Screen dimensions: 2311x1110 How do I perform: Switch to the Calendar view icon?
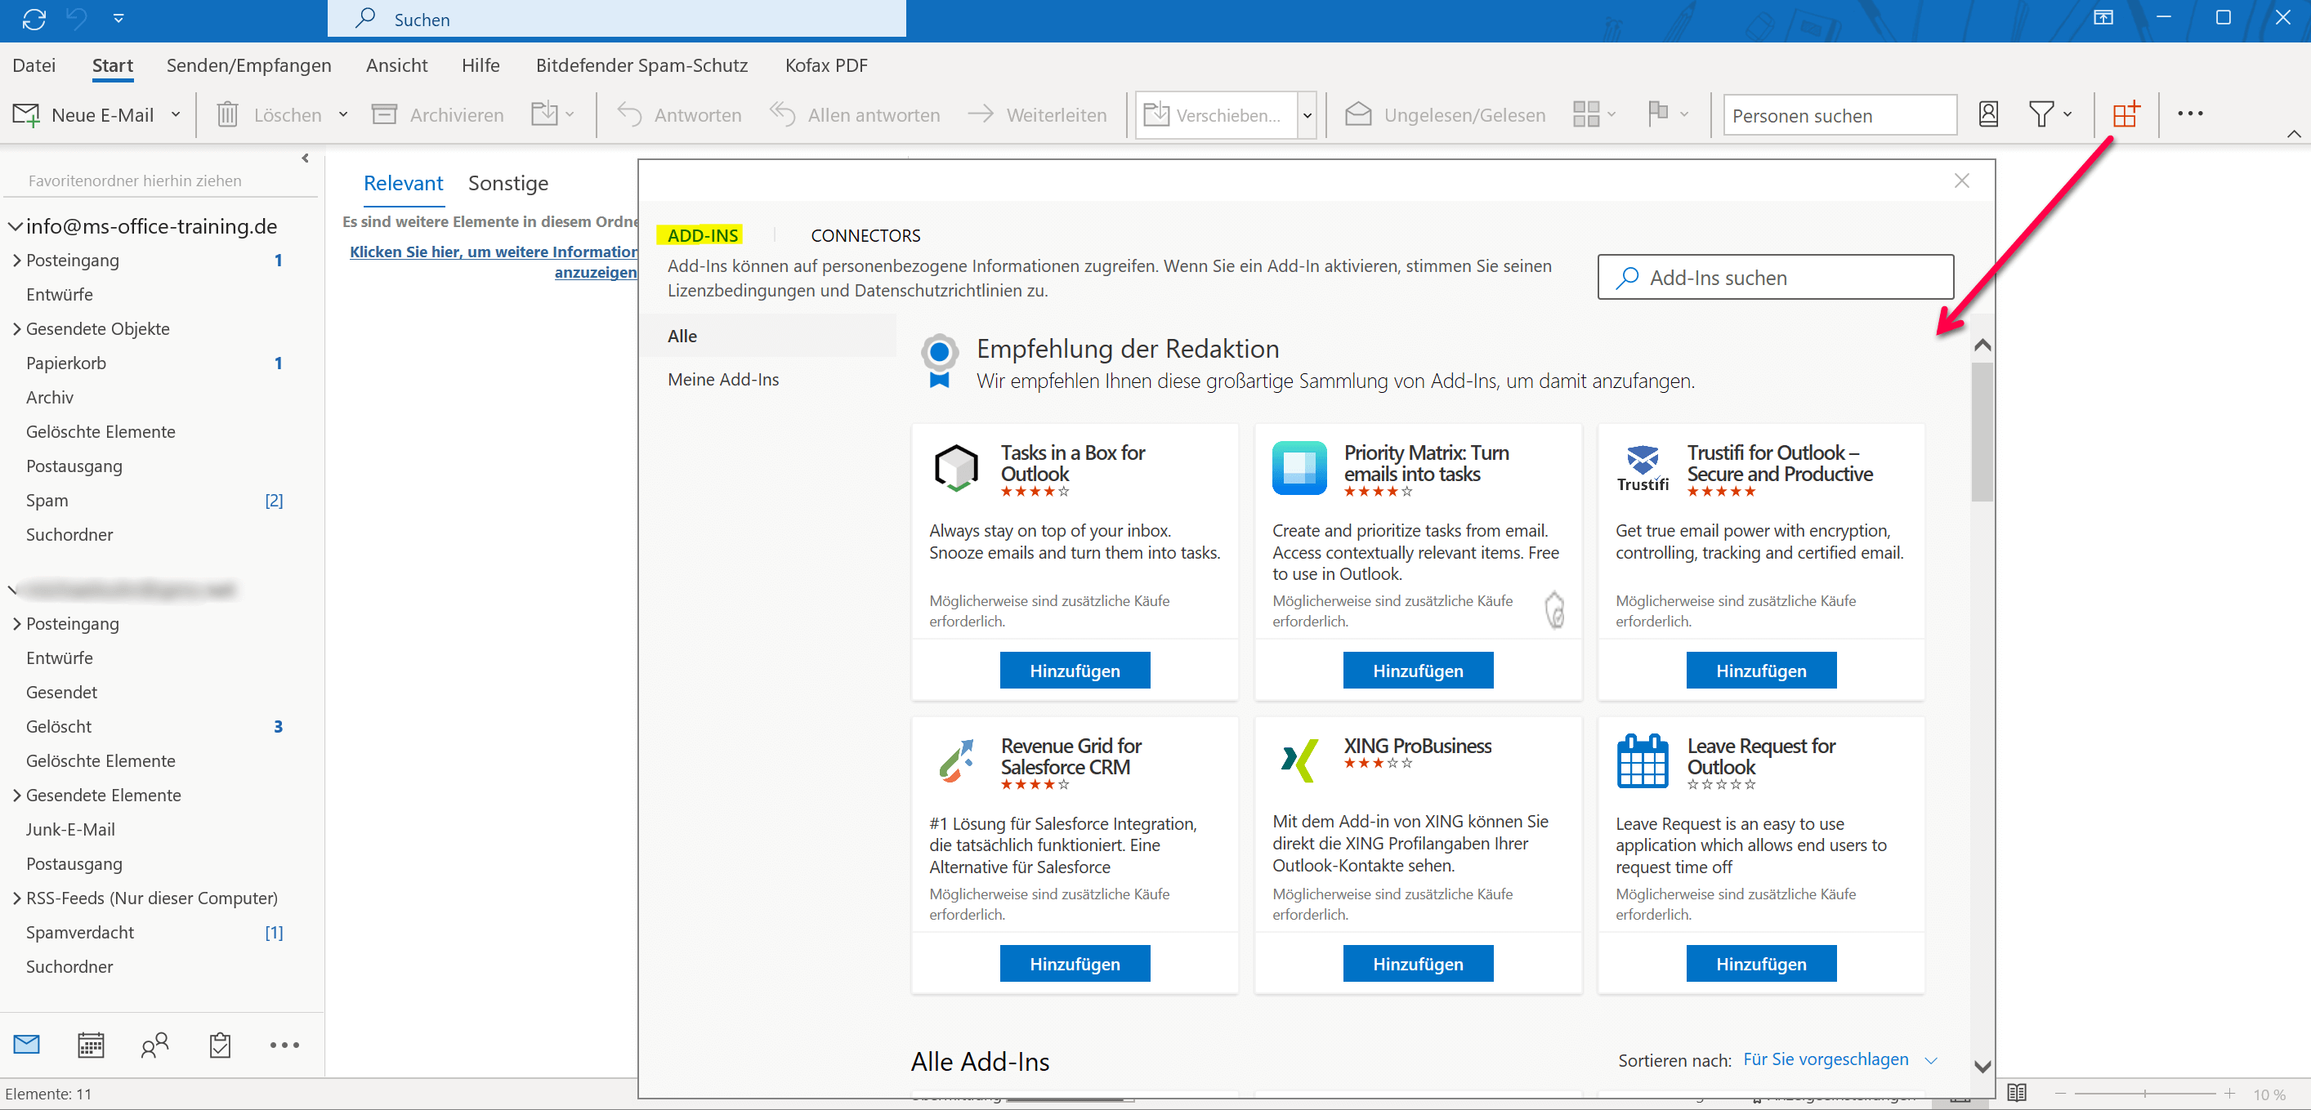click(91, 1045)
